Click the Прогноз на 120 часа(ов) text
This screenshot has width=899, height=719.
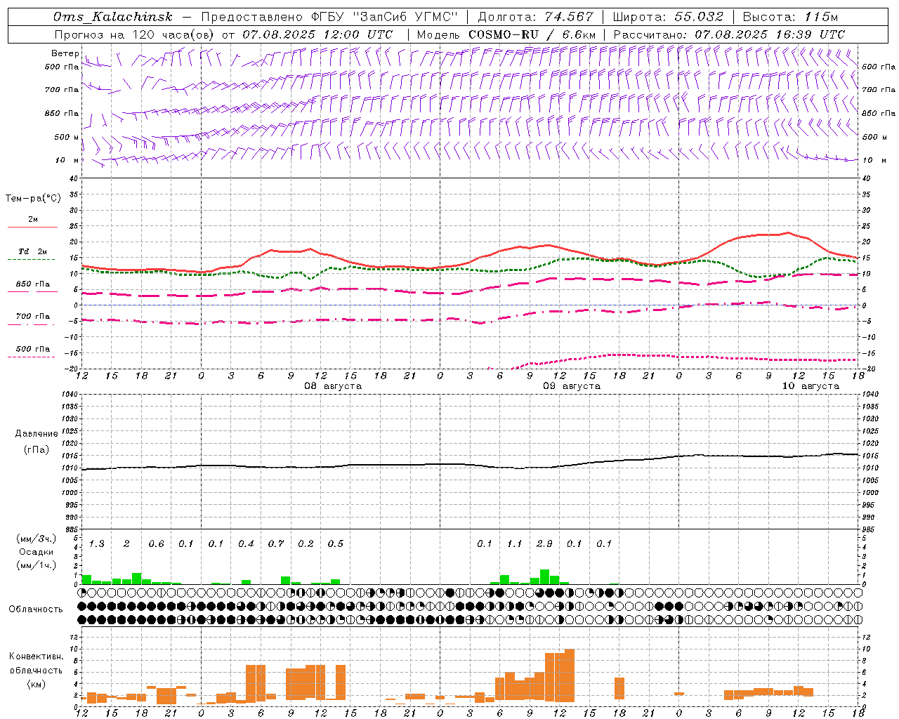click(135, 34)
